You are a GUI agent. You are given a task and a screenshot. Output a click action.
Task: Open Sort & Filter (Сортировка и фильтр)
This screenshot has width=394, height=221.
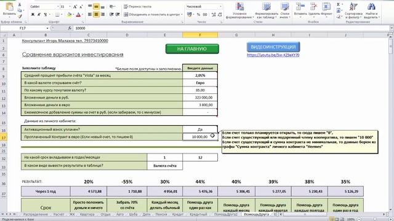pyautogui.click(x=353, y=10)
